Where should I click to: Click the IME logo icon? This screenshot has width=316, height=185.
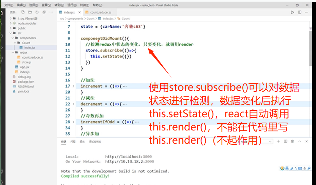coord(282,168)
